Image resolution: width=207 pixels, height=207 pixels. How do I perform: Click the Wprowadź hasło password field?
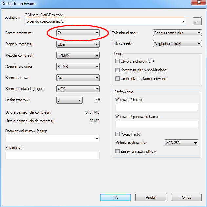tap(157, 107)
